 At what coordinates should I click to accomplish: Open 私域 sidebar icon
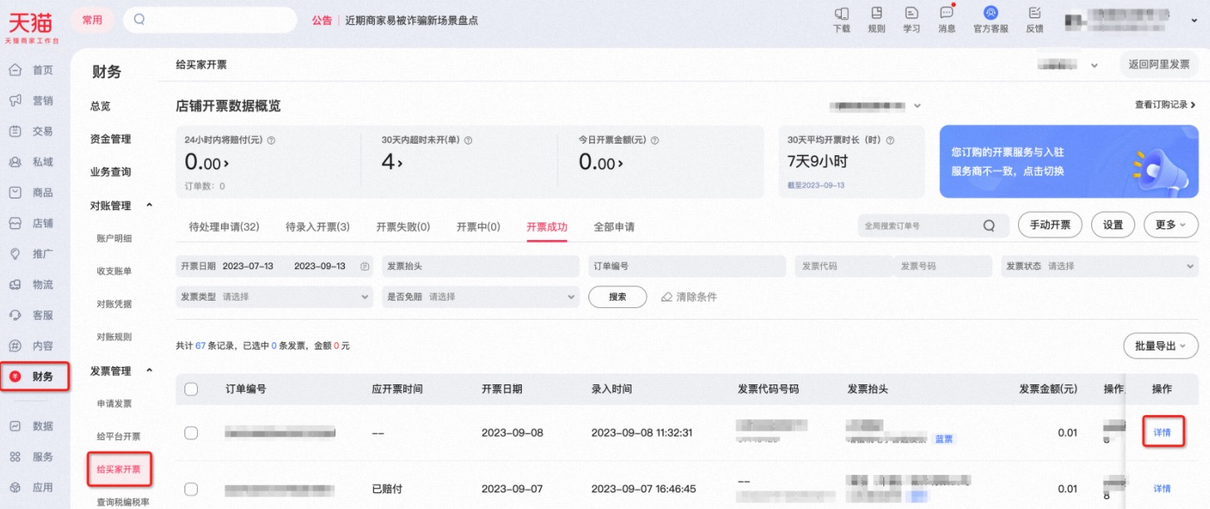tap(15, 162)
